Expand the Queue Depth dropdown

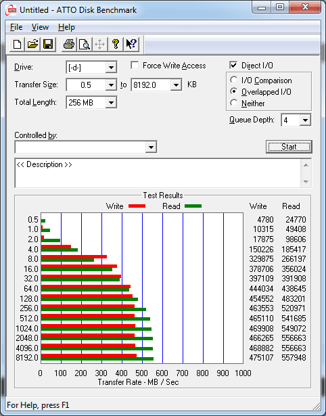(x=305, y=120)
